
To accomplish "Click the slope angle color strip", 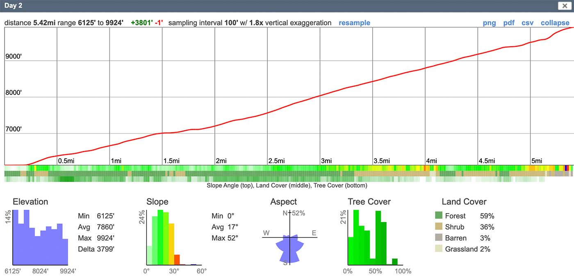I will pyautogui.click(x=289, y=168).
